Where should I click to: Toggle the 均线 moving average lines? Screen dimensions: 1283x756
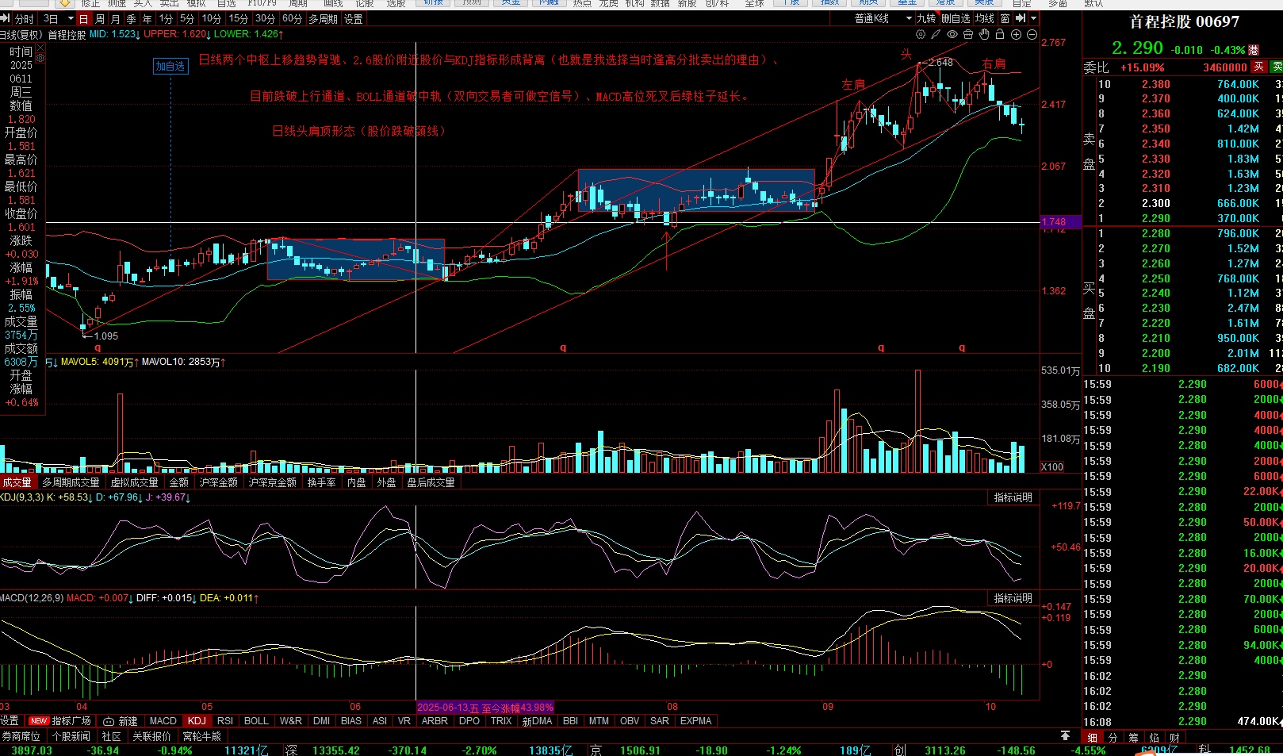click(985, 18)
